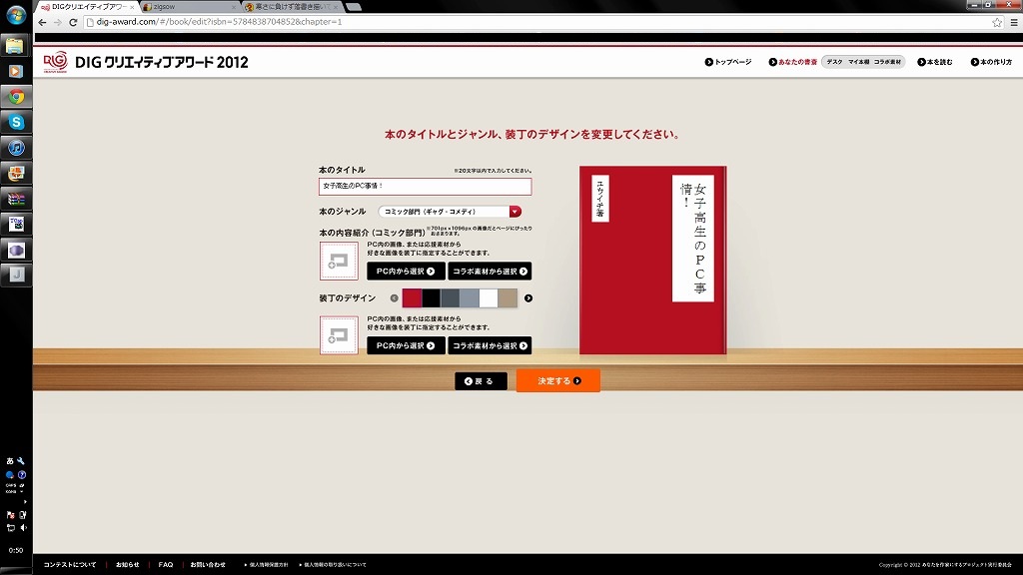Select コラボ素材 sub-navigation item
The width and height of the screenshot is (1023, 575).
[x=887, y=62]
